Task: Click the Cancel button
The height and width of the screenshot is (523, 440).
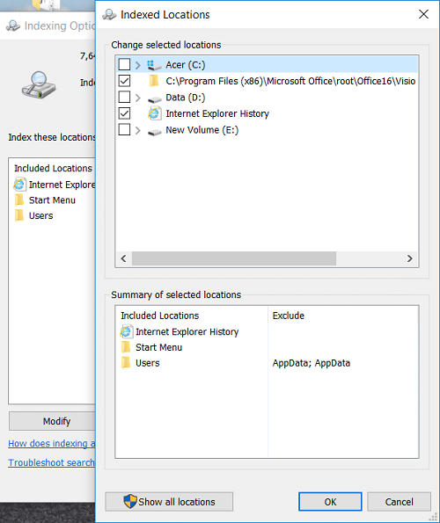Action: [x=399, y=502]
